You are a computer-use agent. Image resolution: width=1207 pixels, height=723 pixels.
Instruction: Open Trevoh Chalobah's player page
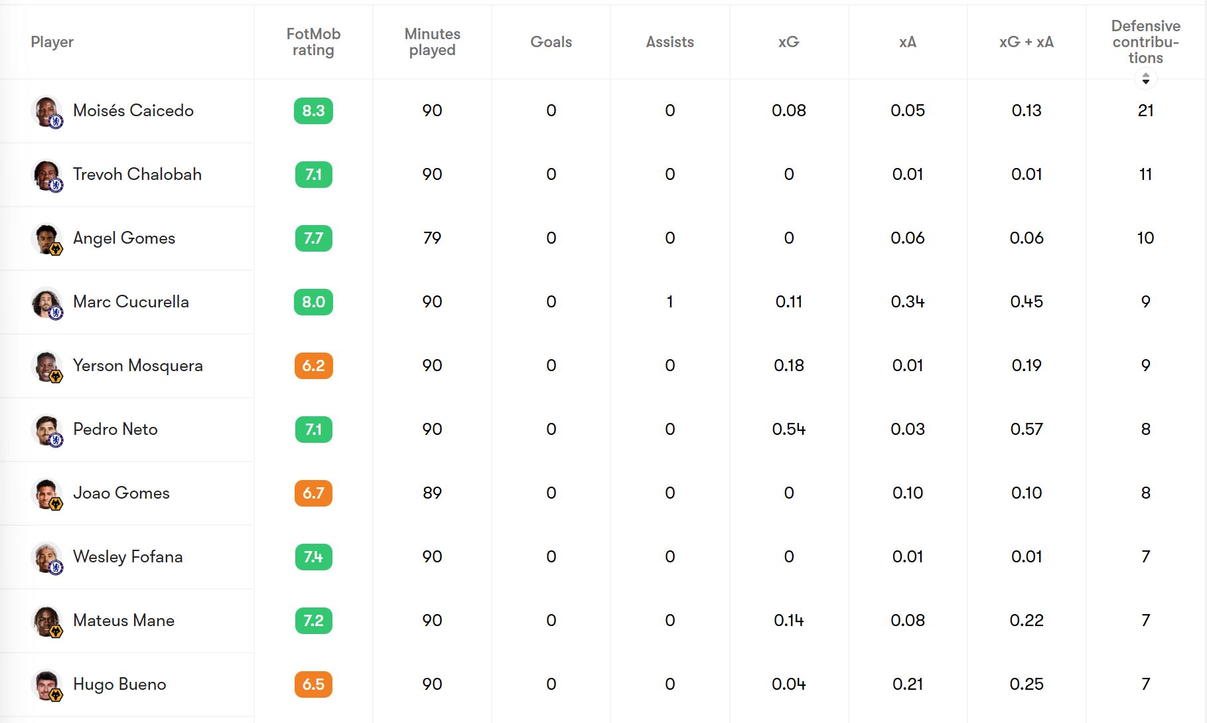pyautogui.click(x=137, y=175)
